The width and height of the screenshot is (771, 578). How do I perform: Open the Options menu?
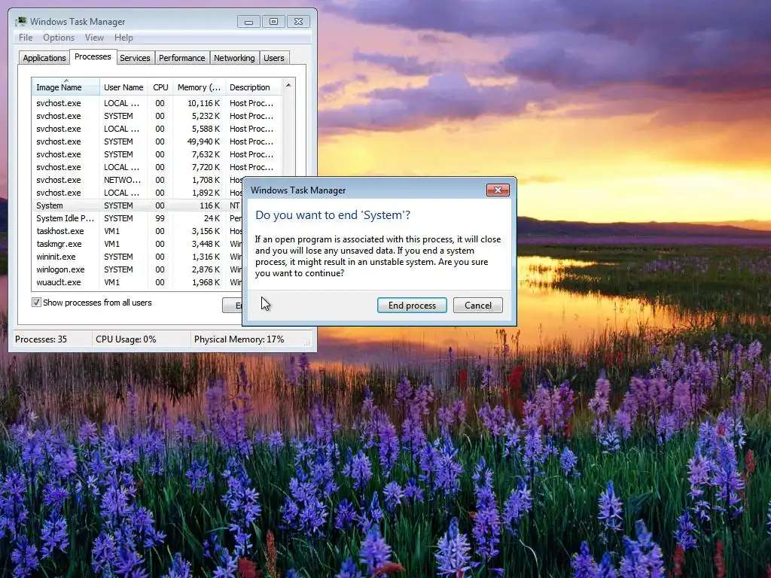(59, 38)
